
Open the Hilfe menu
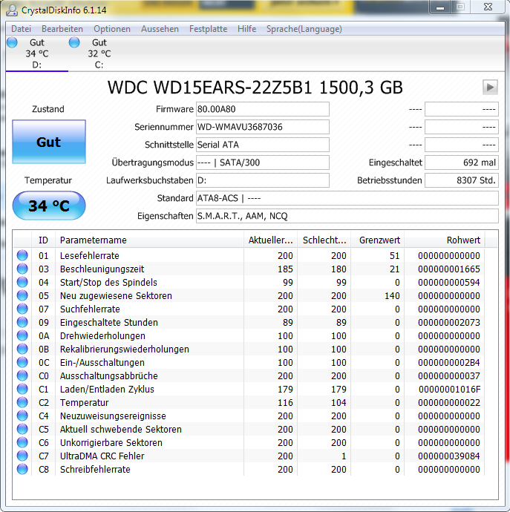(246, 29)
